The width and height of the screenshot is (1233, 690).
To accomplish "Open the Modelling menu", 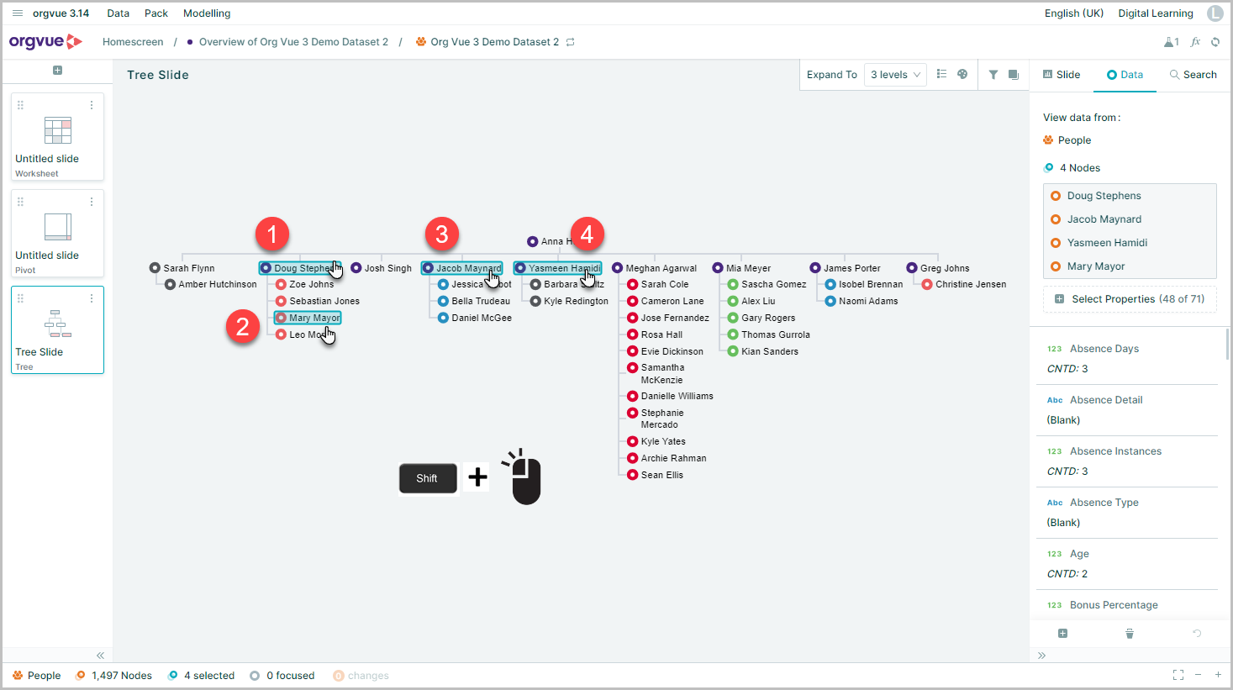I will click(x=207, y=13).
